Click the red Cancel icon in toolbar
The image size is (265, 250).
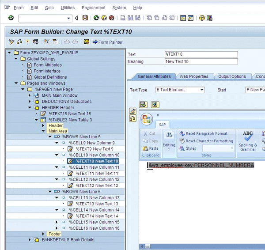[x=112, y=18]
